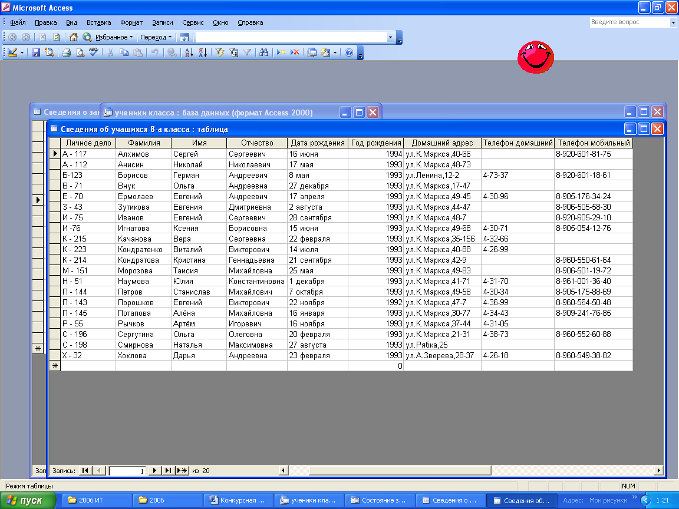Click the horizontal scrollbar right arrow
Viewport: 679px width, 509px height.
[x=658, y=471]
